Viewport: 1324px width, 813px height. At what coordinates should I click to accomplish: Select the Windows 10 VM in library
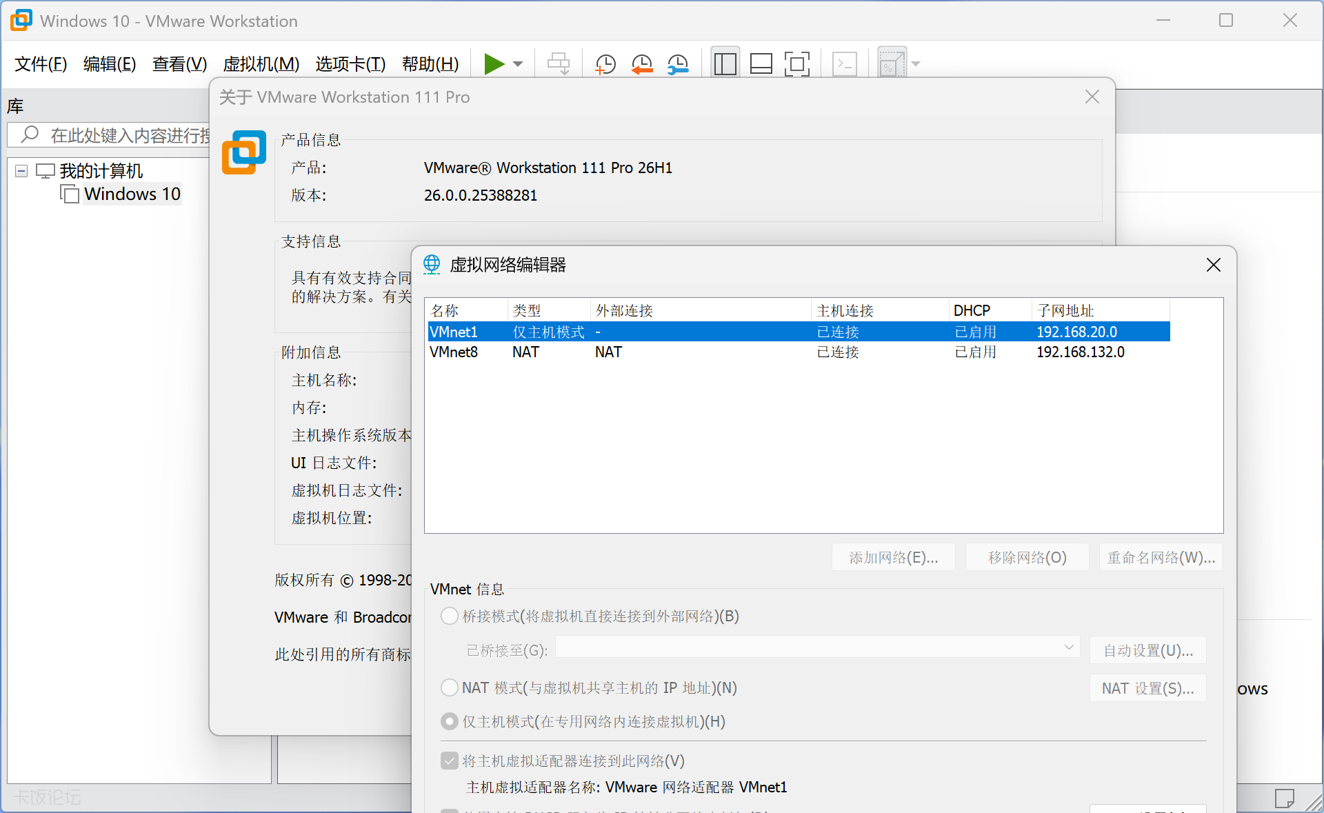coord(132,194)
